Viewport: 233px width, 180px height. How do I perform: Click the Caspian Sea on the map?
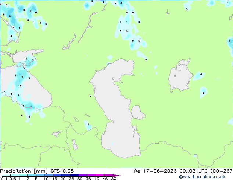pos(114,107)
